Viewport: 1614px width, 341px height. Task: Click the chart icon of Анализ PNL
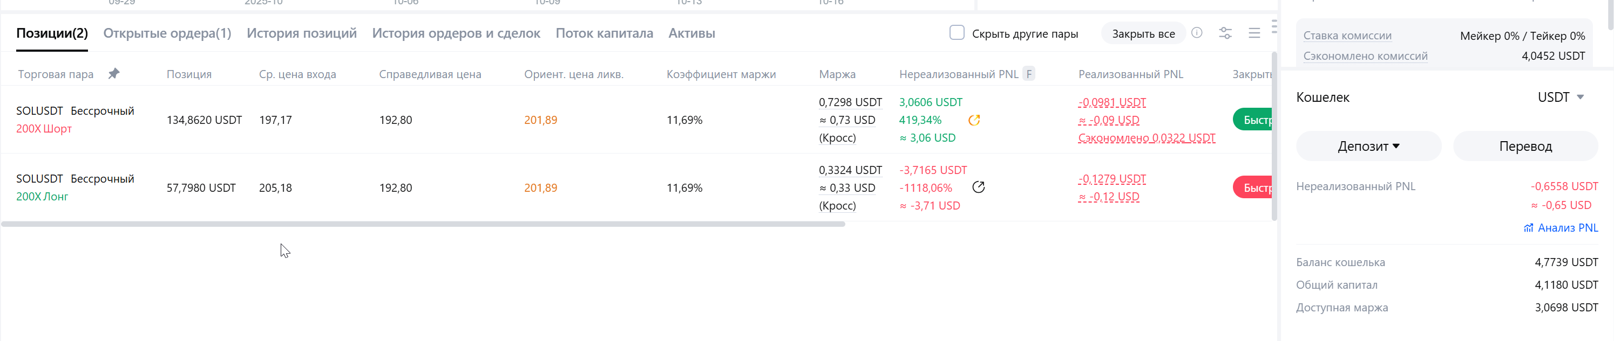tap(1528, 228)
